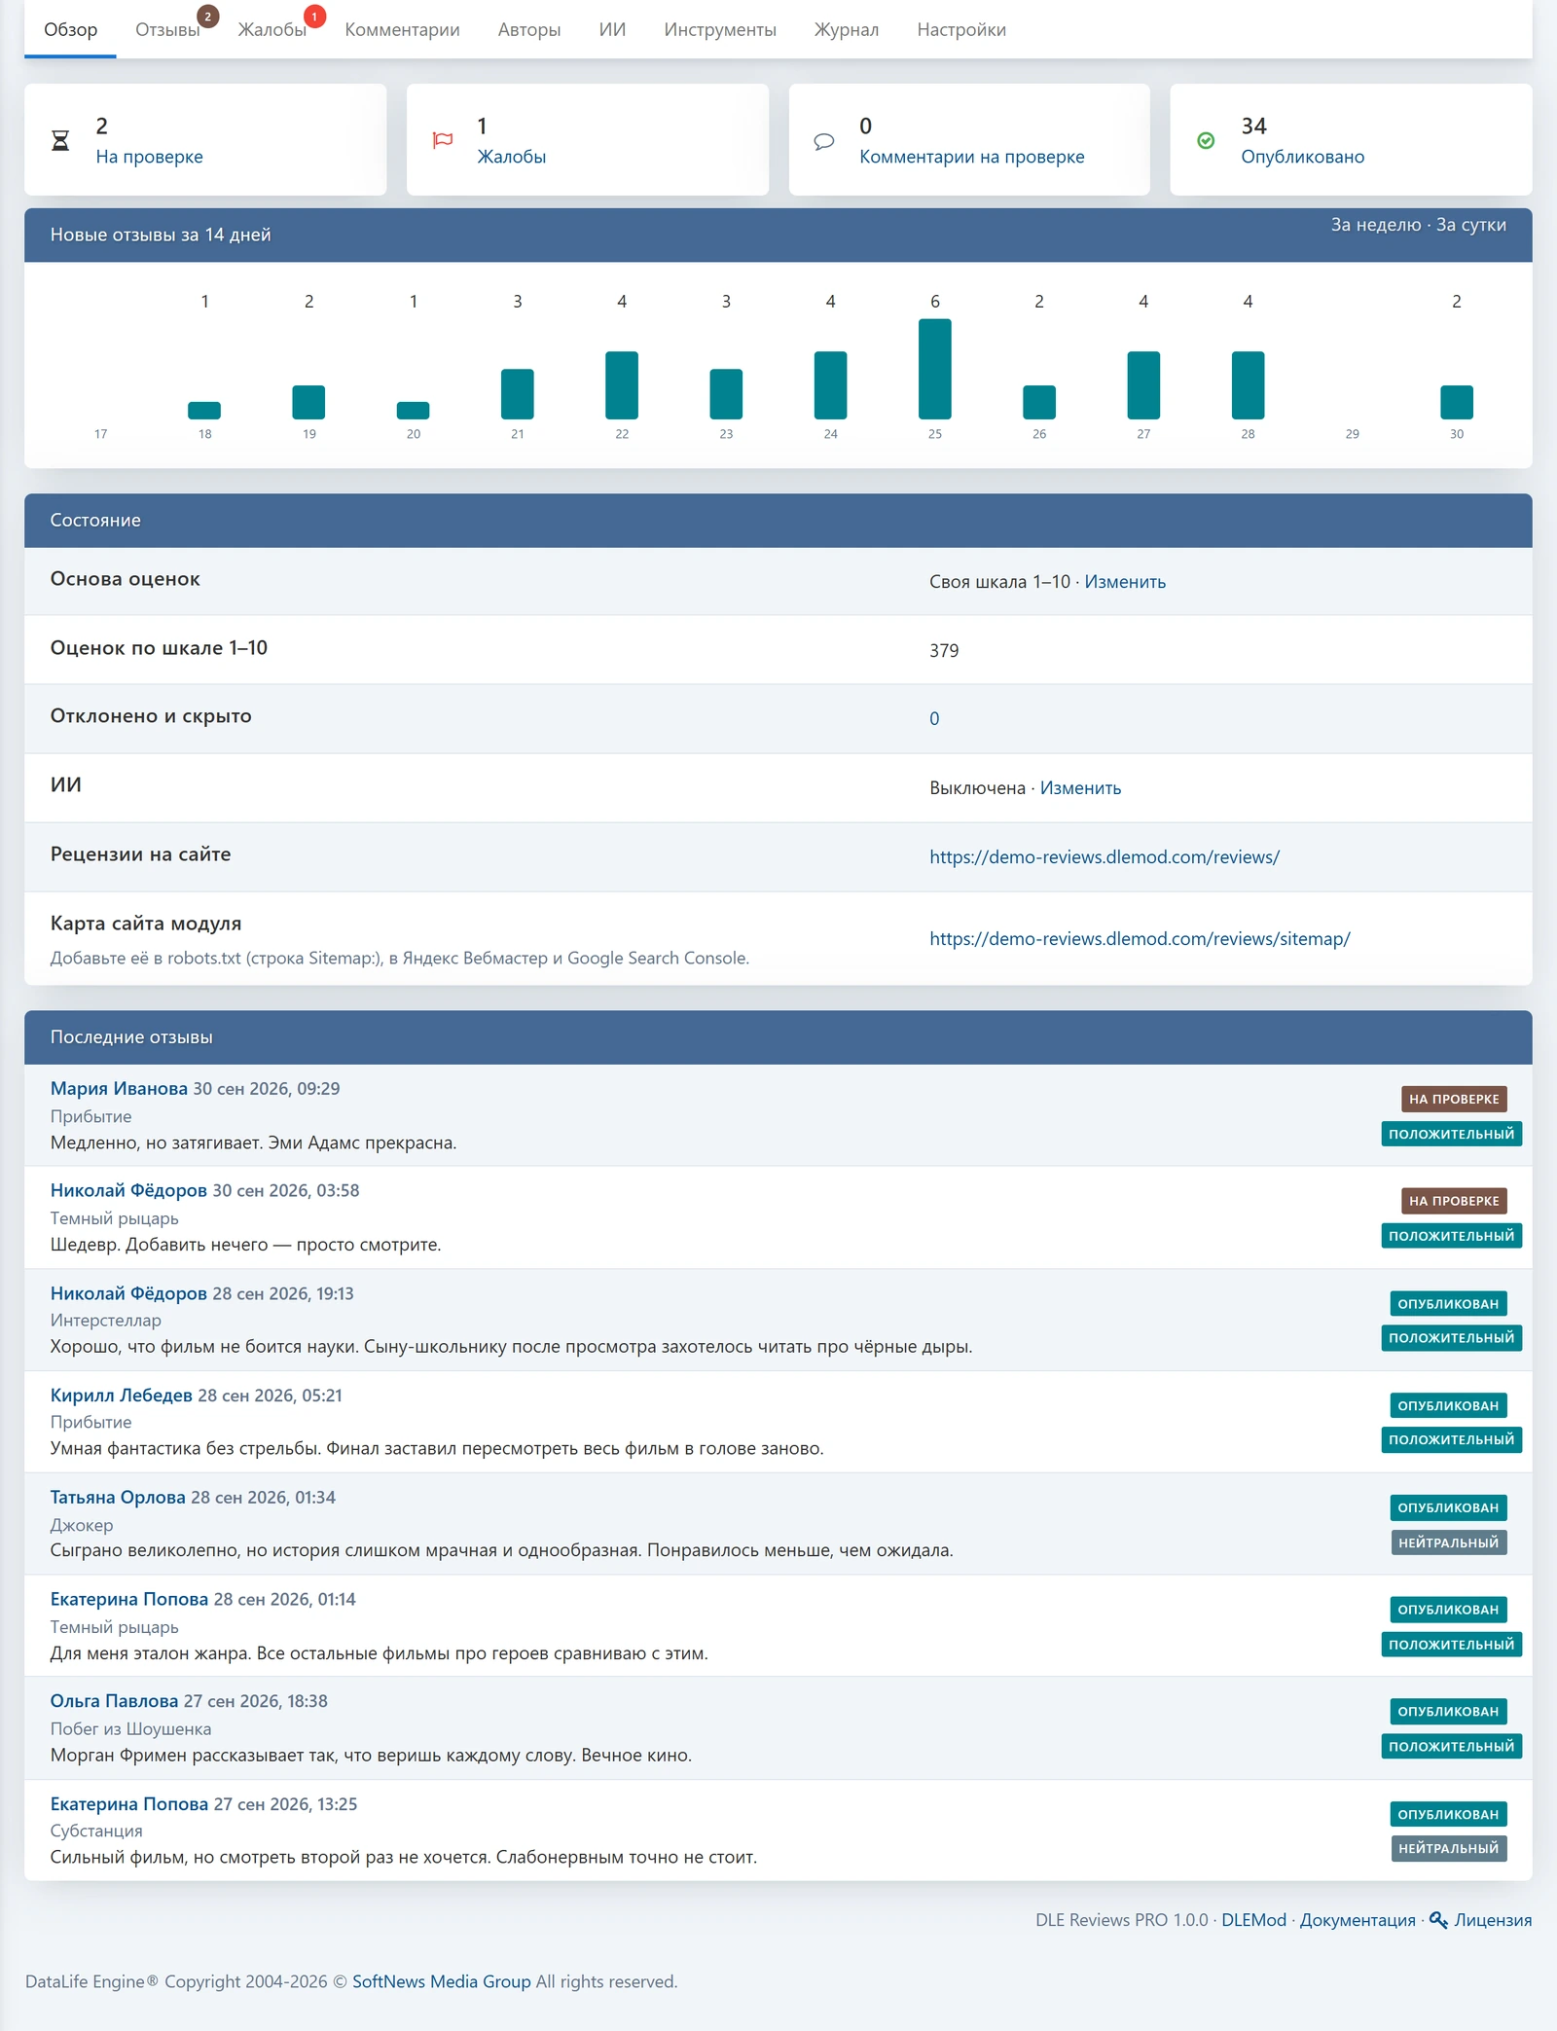Click НЕЙТРАЛЬНЫЙ badge on Джокер review

coord(1449,1542)
